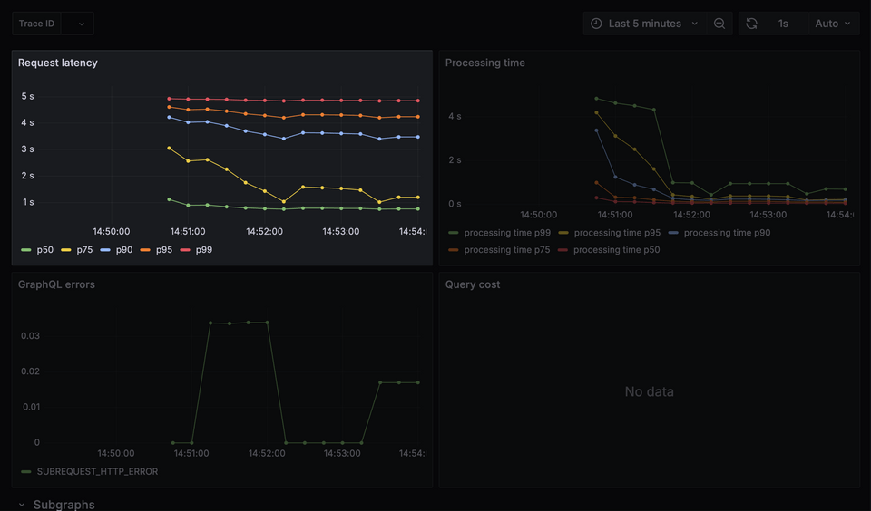Click the blue p90 legend color swatch
Viewport: 871px width, 511px height.
pos(105,250)
